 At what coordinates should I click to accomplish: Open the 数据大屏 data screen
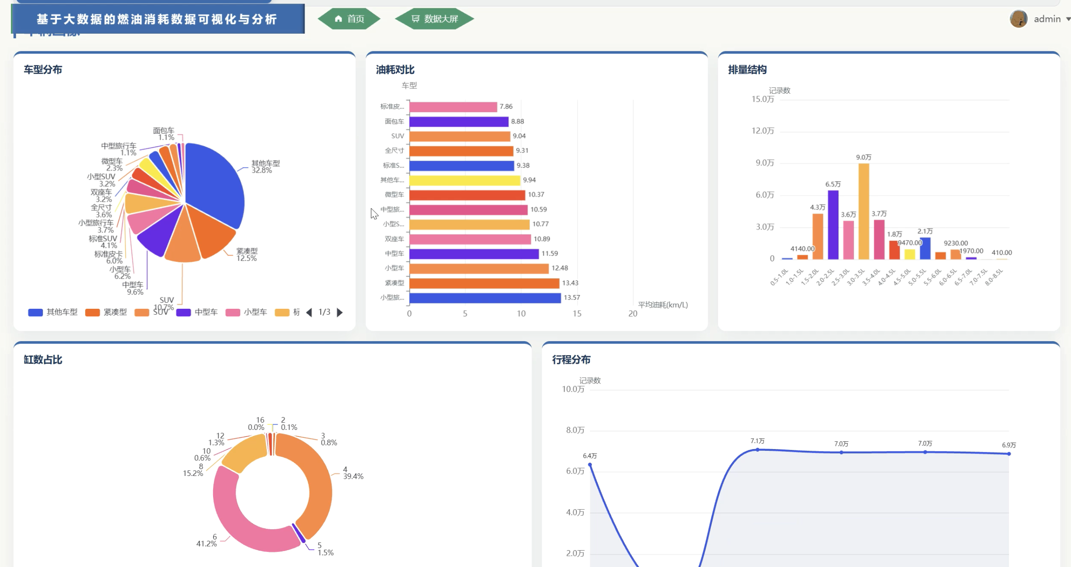coord(434,19)
